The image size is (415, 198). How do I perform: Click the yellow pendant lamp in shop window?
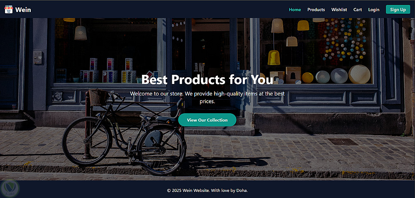[273, 57]
